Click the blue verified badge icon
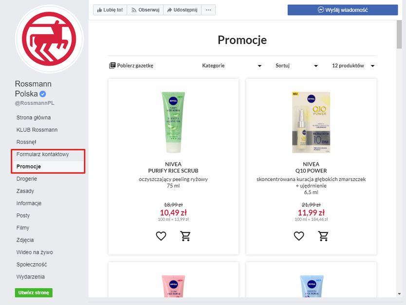The image size is (406, 305). click(43, 94)
